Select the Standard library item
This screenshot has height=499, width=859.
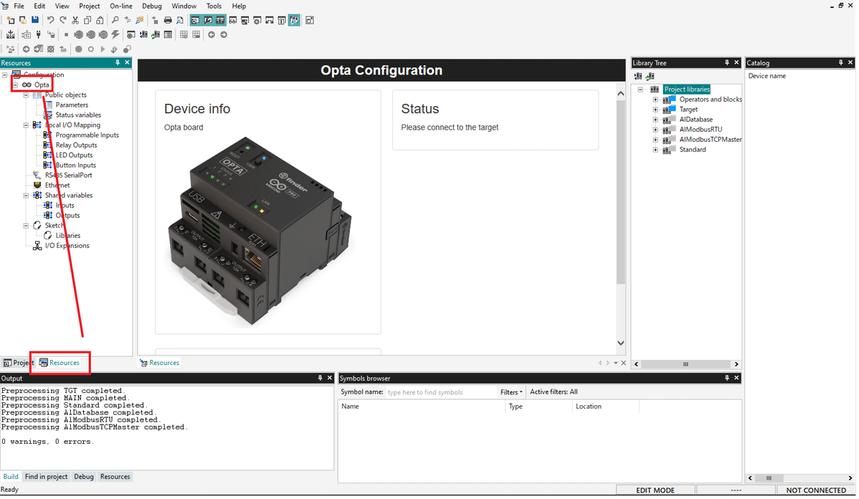tap(692, 150)
